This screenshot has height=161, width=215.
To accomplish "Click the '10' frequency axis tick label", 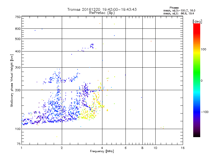I will (155, 148).
